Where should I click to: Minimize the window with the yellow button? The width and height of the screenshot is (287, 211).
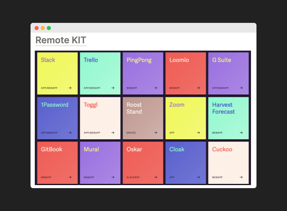[43, 28]
